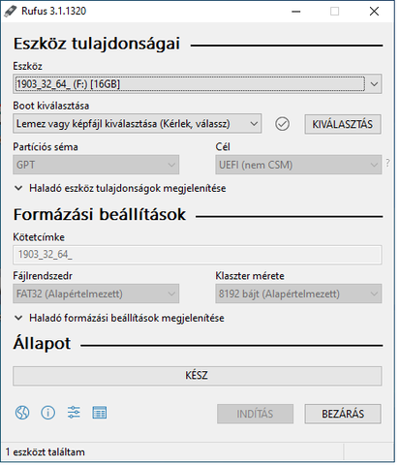Click the checksum checkmark icon
400x465 pixels.
[x=282, y=124]
